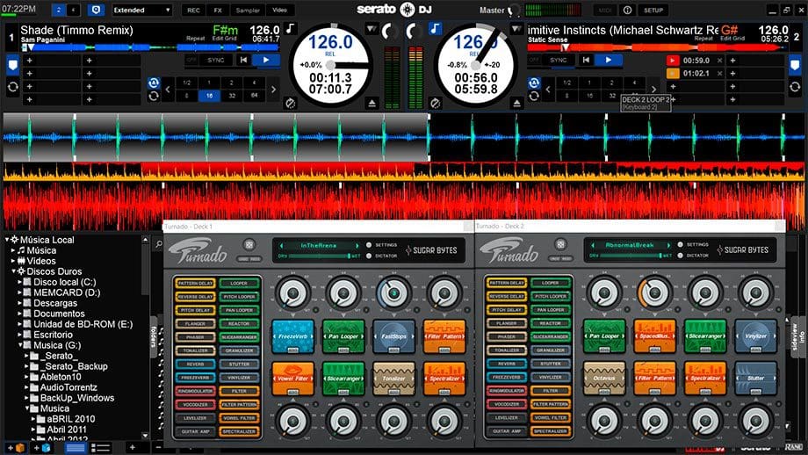The image size is (808, 455).
Task: Click deck 2 tempo tap icon
Action: click(436, 104)
